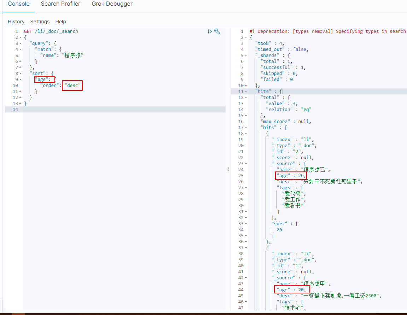Screen dimensions: 407x315
Task: Collapse the "query" block on line 3
Action: [x=21, y=43]
